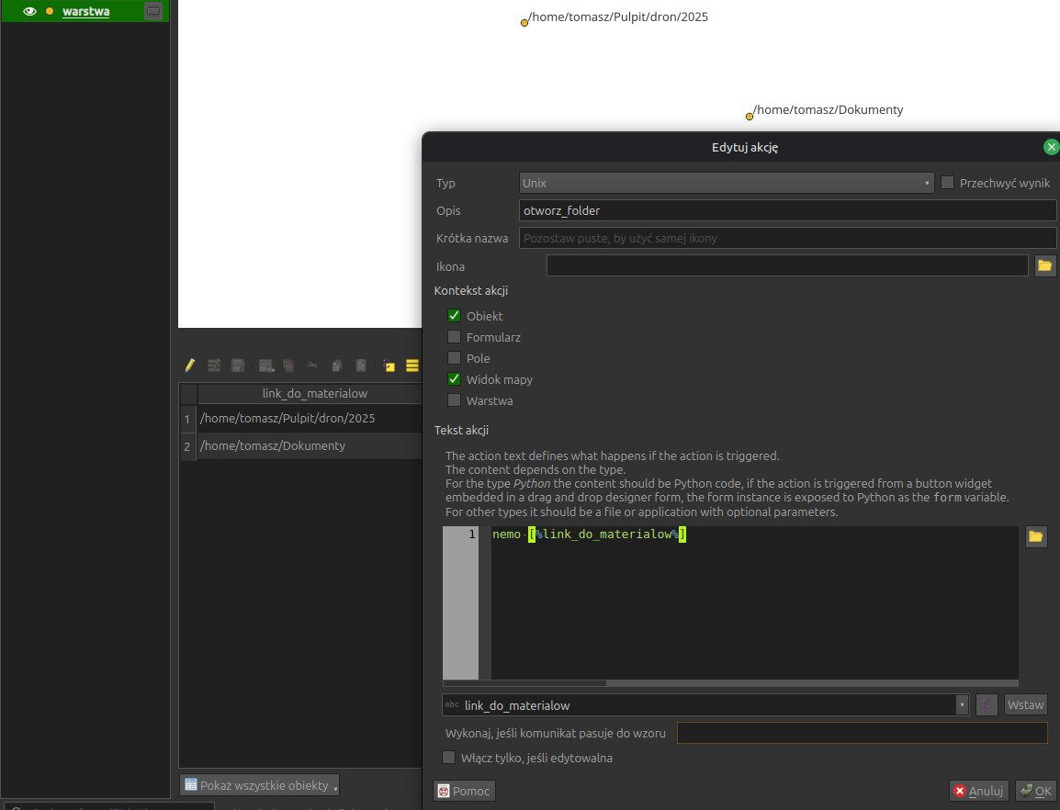Image resolution: width=1060 pixels, height=810 pixels.
Task: Click the save edits floppy icon
Action: click(x=238, y=366)
